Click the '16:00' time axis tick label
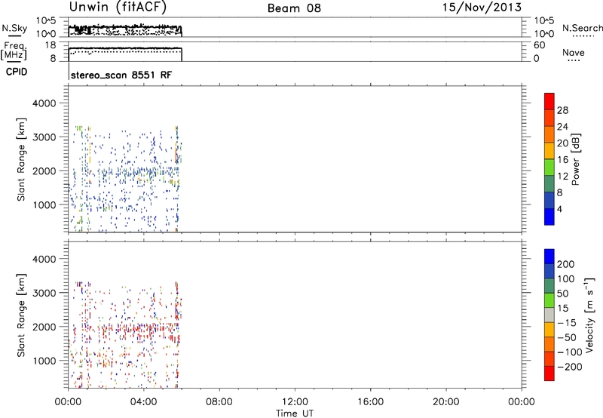The width and height of the screenshot is (603, 418). [x=370, y=402]
